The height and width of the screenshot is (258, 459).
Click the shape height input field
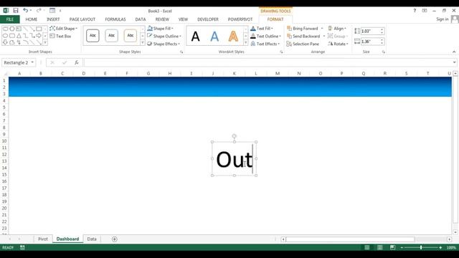(370, 31)
